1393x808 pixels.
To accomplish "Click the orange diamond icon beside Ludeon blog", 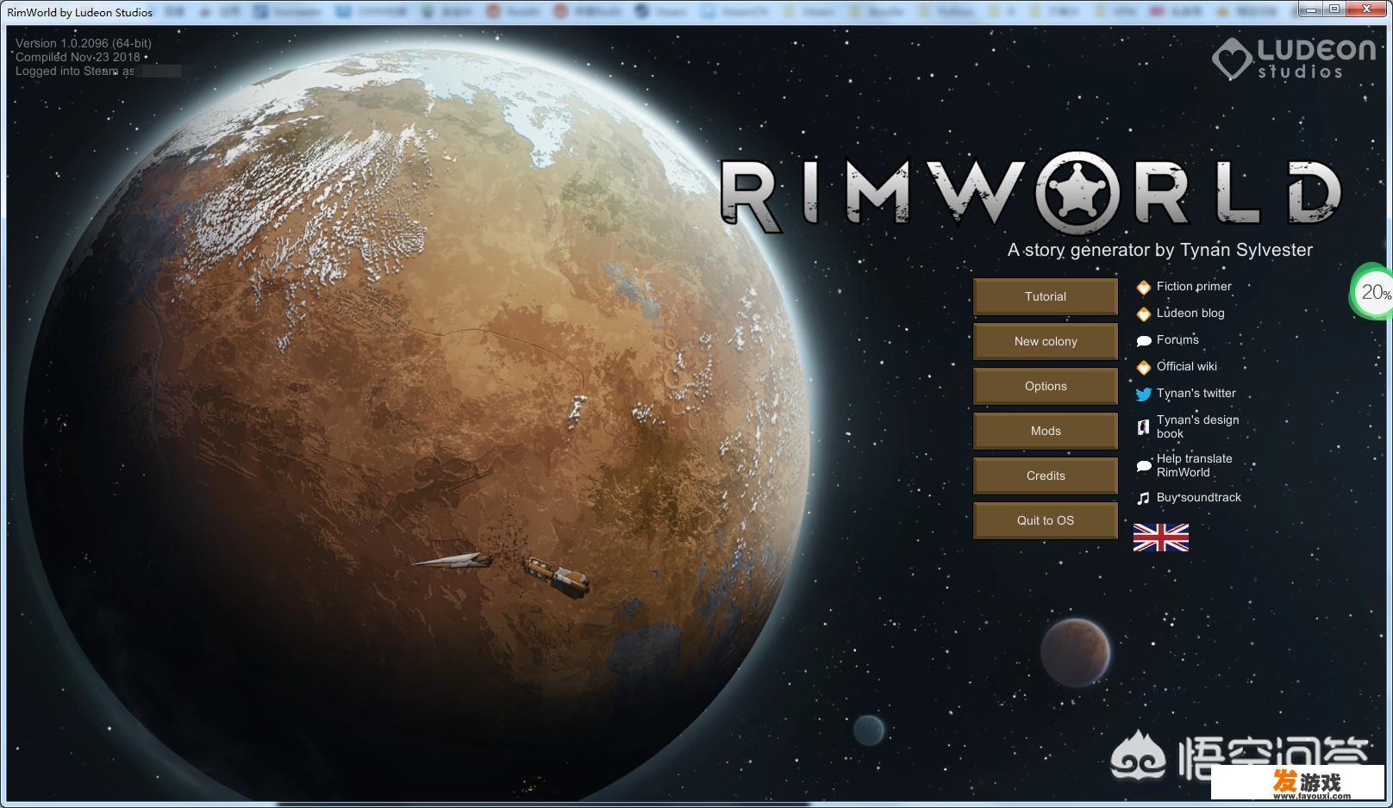I will (1144, 314).
